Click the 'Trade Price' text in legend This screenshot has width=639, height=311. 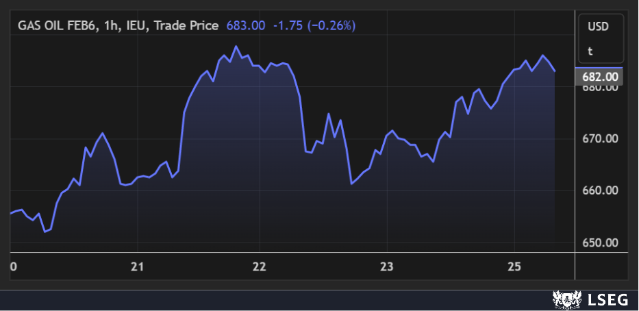(x=186, y=26)
